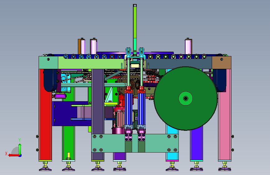Select the pink leg on the frame's right

[225, 115]
